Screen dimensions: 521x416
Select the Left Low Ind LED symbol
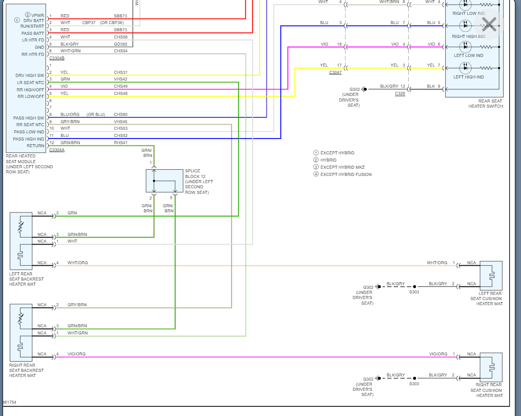465,47
